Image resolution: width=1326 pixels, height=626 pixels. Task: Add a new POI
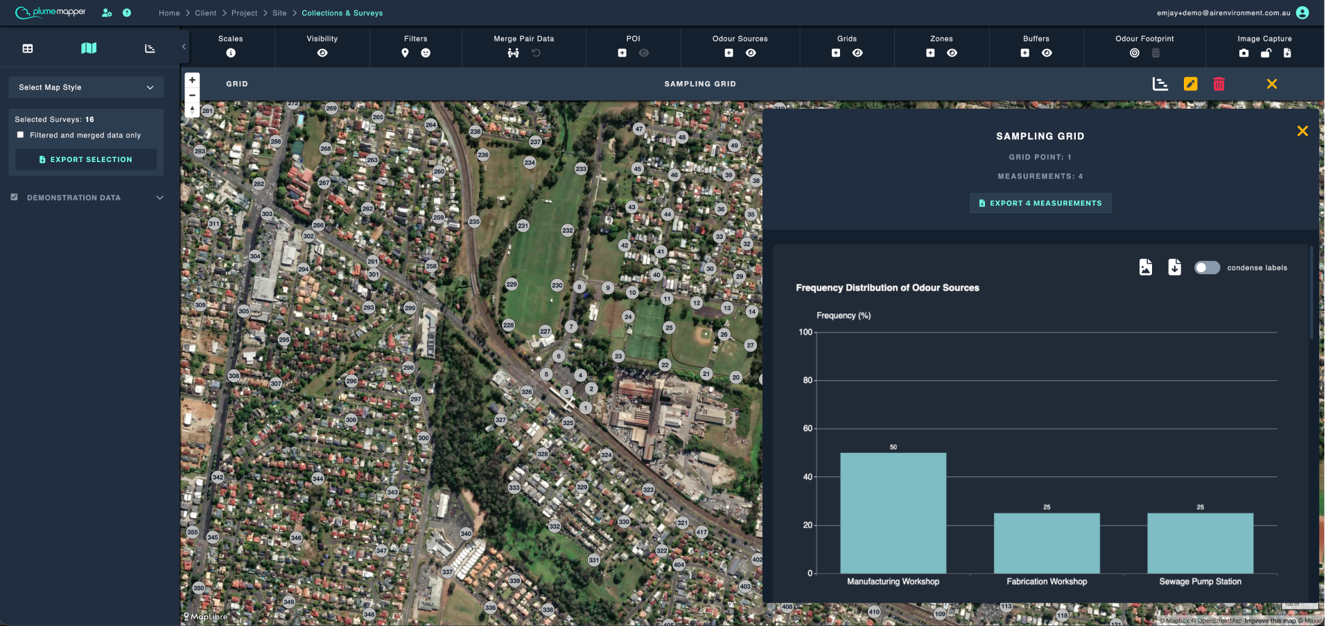622,53
